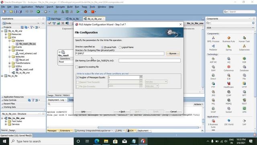Switch to the file_to_file editor tab

(72, 19)
